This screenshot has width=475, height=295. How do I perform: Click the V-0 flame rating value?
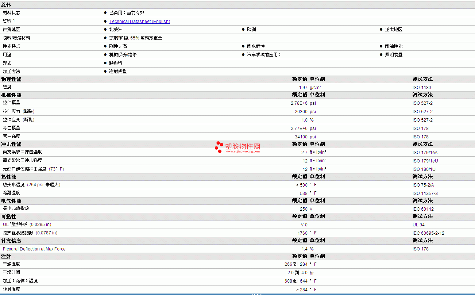point(304,225)
